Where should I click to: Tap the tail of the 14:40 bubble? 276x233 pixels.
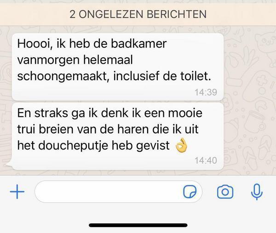pyautogui.click(x=9, y=164)
